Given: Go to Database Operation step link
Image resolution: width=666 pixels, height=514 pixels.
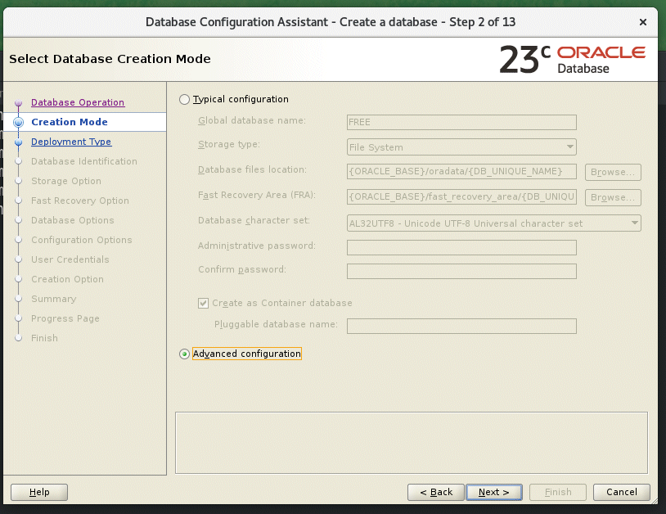Looking at the screenshot, I should tap(78, 102).
